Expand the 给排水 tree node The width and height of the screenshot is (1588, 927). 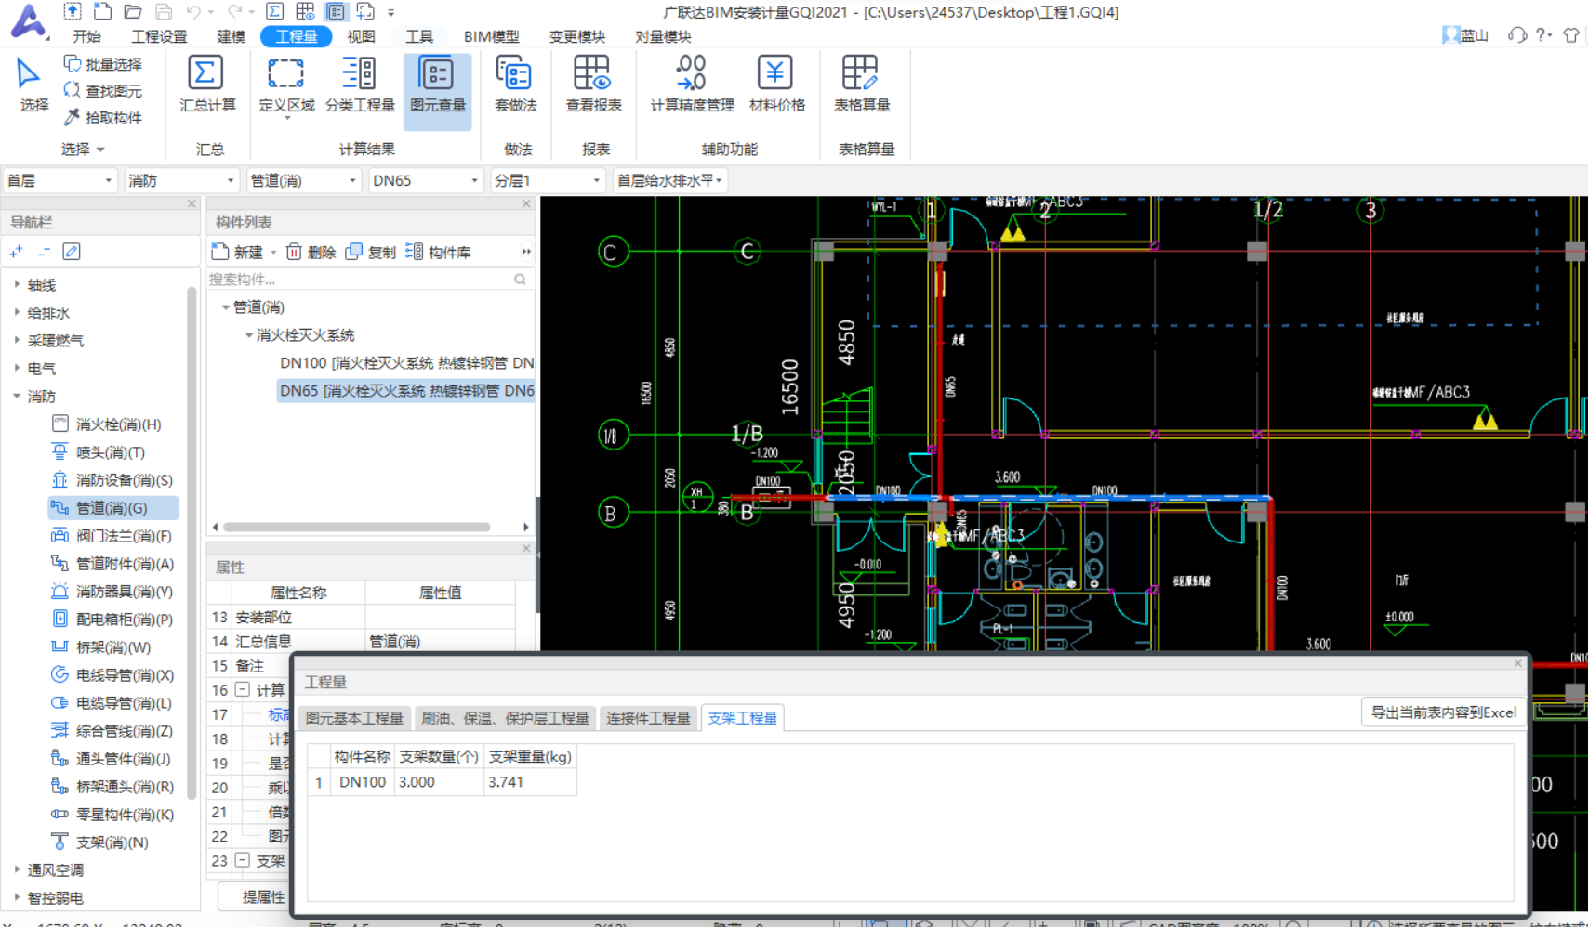(17, 313)
